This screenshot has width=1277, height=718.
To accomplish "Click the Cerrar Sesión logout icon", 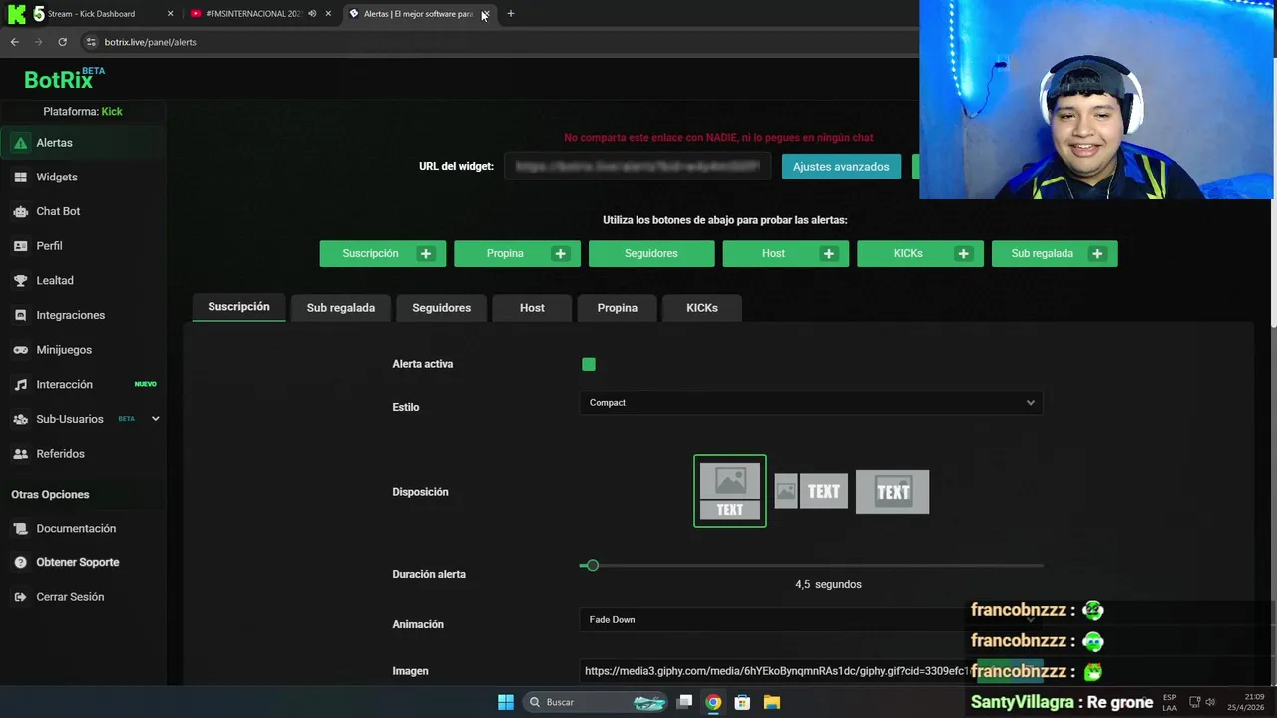I will click(20, 597).
